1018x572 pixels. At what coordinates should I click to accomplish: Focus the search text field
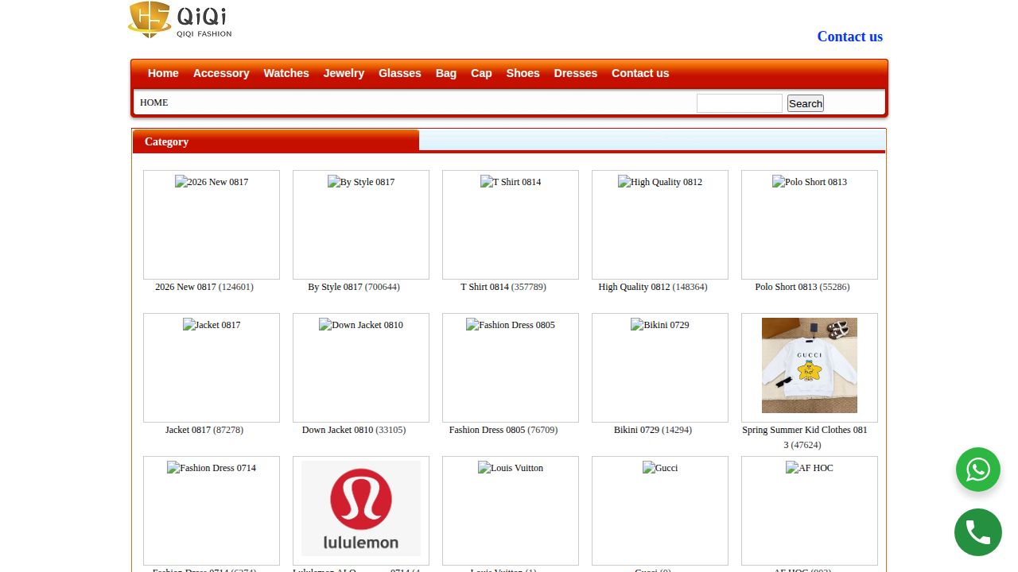point(740,103)
